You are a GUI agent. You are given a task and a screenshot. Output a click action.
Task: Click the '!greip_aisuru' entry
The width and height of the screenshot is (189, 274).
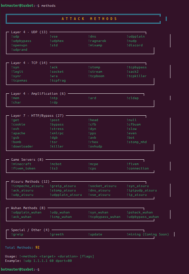pyautogui.click(x=63, y=186)
